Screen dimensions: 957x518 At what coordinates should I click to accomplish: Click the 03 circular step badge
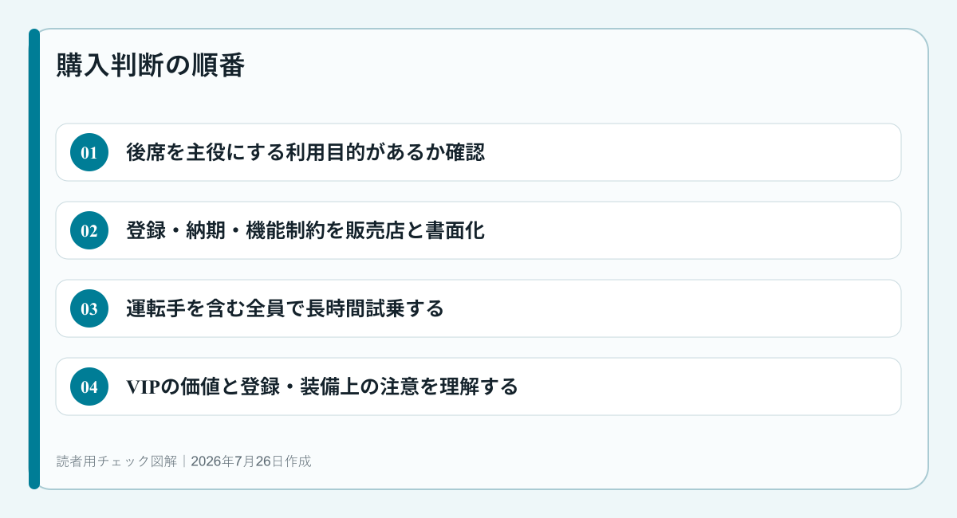(89, 308)
